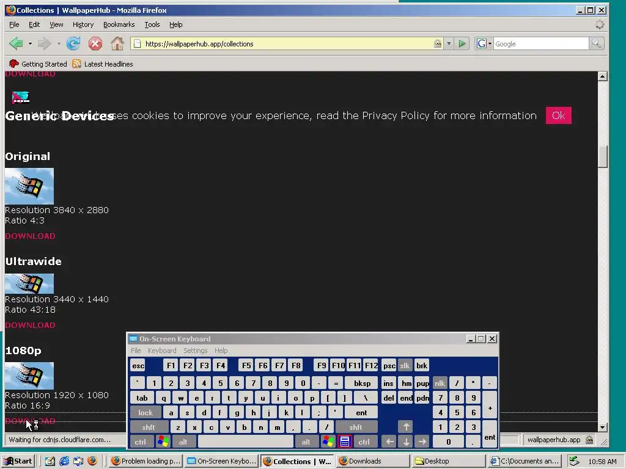Image resolution: width=626 pixels, height=469 pixels.
Task: Click the Latest Headlines RSS feed icon
Action: 76,64
